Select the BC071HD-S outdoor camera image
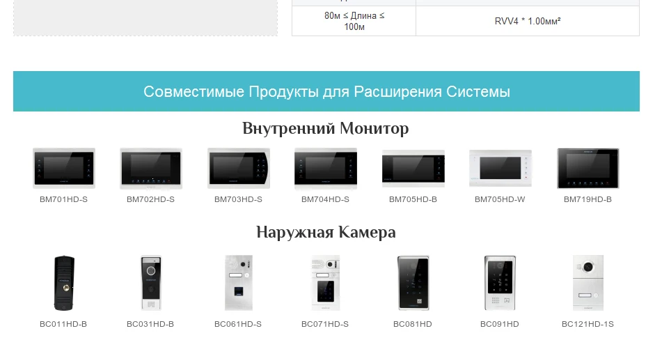 coord(326,283)
